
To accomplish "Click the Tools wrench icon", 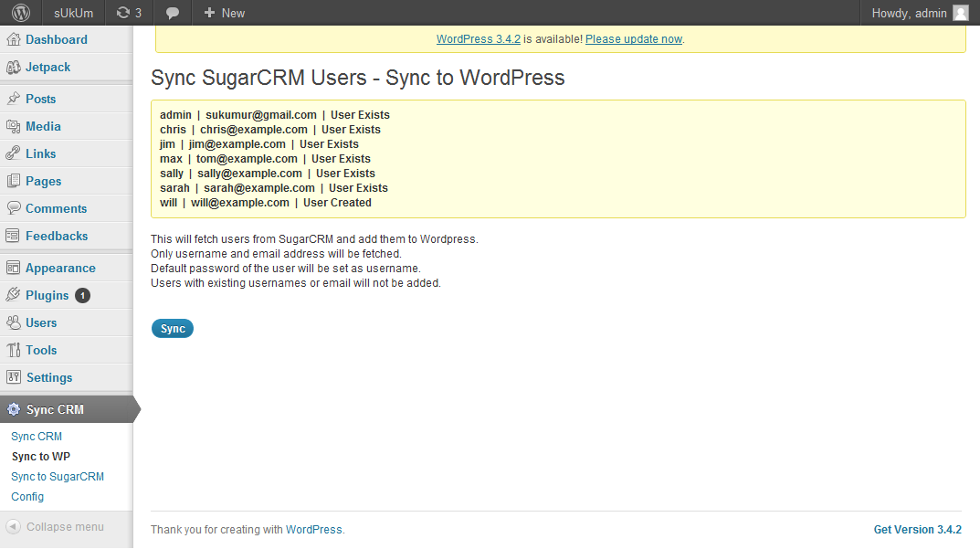I will tap(13, 350).
